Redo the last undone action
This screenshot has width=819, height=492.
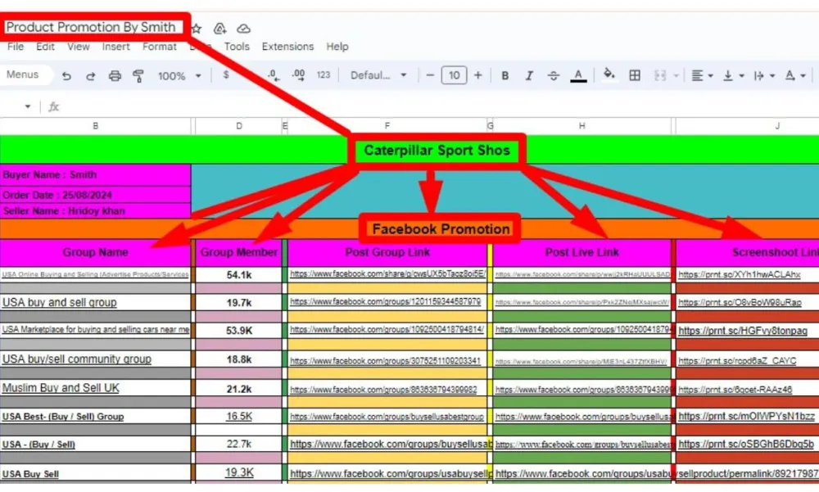90,76
